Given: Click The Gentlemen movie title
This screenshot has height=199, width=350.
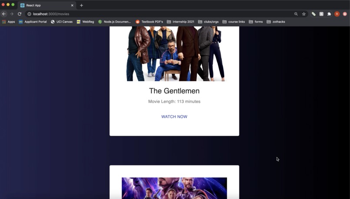Looking at the screenshot, I should point(174,91).
